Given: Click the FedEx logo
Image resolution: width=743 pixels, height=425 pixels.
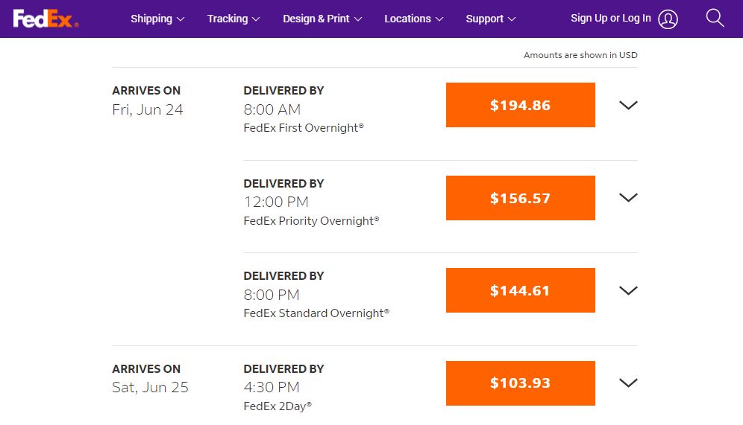Looking at the screenshot, I should point(45,19).
